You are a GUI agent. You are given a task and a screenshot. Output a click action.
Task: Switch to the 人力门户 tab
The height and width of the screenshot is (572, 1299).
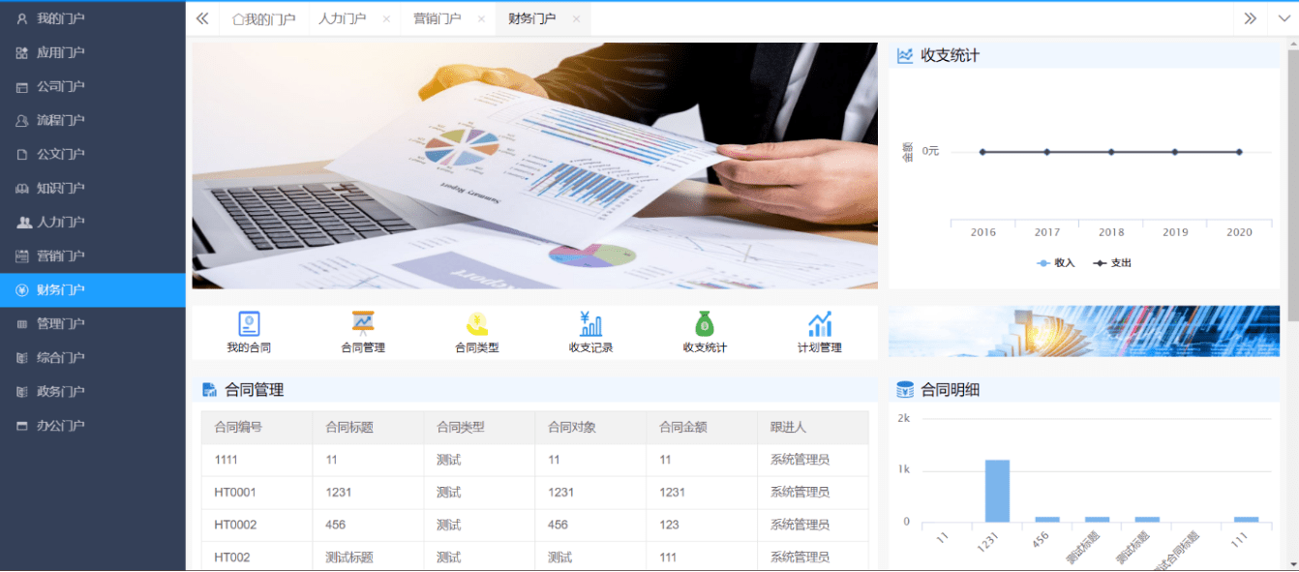pos(342,18)
